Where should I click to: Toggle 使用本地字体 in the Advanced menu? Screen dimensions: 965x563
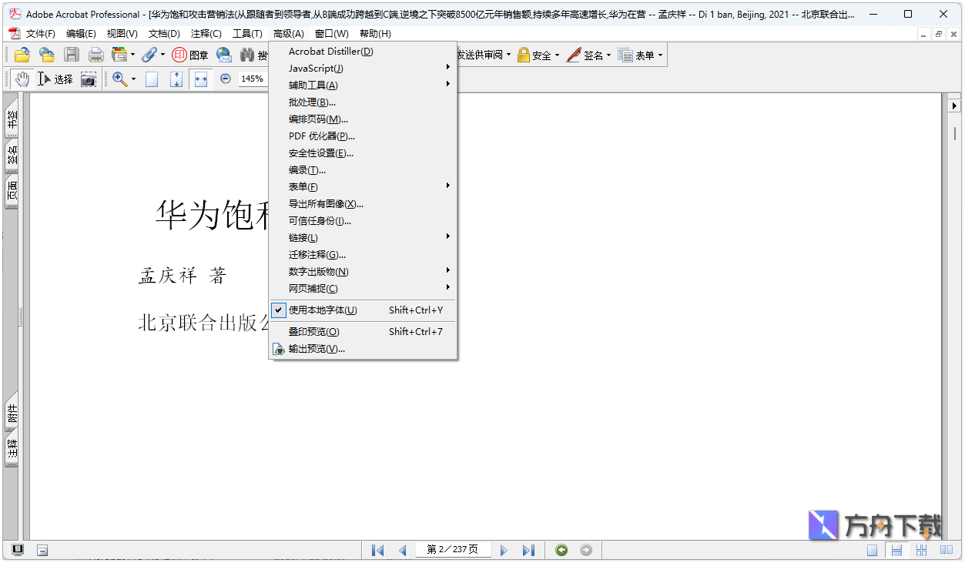(x=323, y=310)
